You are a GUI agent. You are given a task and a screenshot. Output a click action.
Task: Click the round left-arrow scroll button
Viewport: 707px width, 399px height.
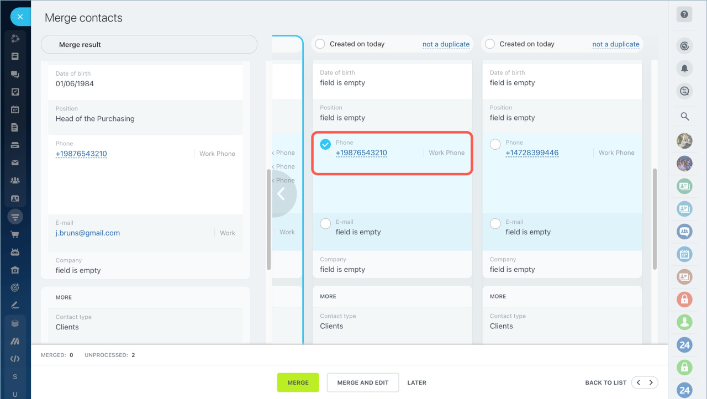[x=282, y=193]
